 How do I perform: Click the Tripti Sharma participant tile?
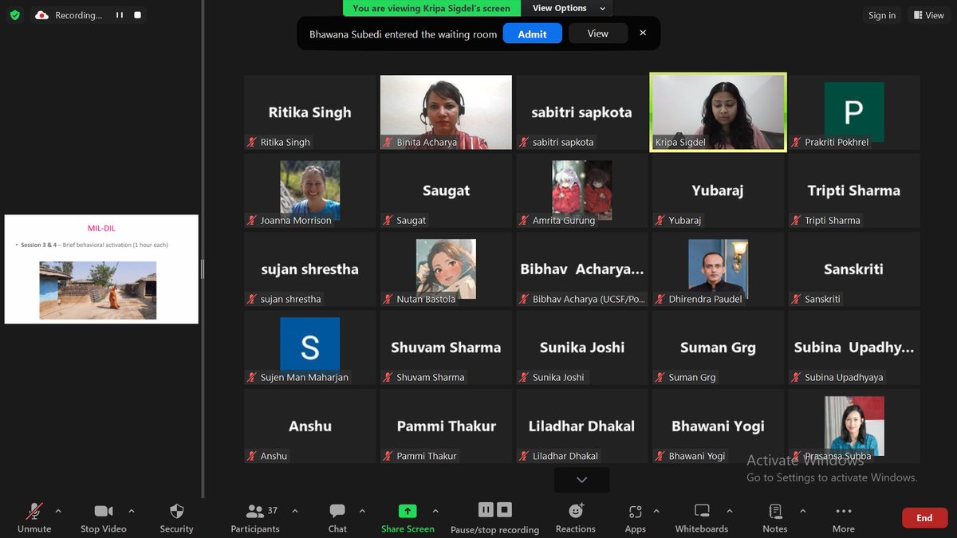point(854,190)
